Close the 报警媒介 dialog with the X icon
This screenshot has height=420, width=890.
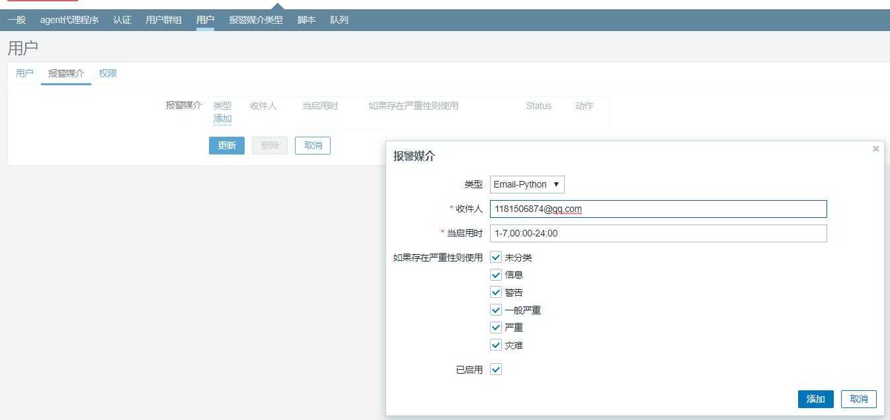875,149
